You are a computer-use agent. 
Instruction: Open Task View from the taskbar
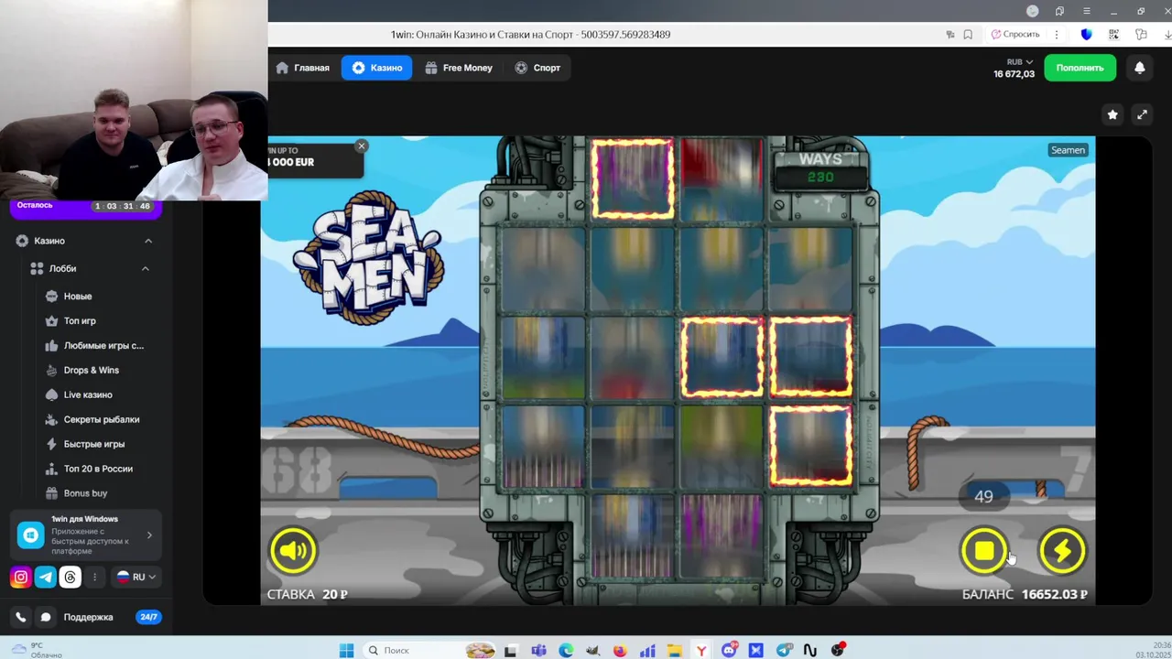point(511,651)
